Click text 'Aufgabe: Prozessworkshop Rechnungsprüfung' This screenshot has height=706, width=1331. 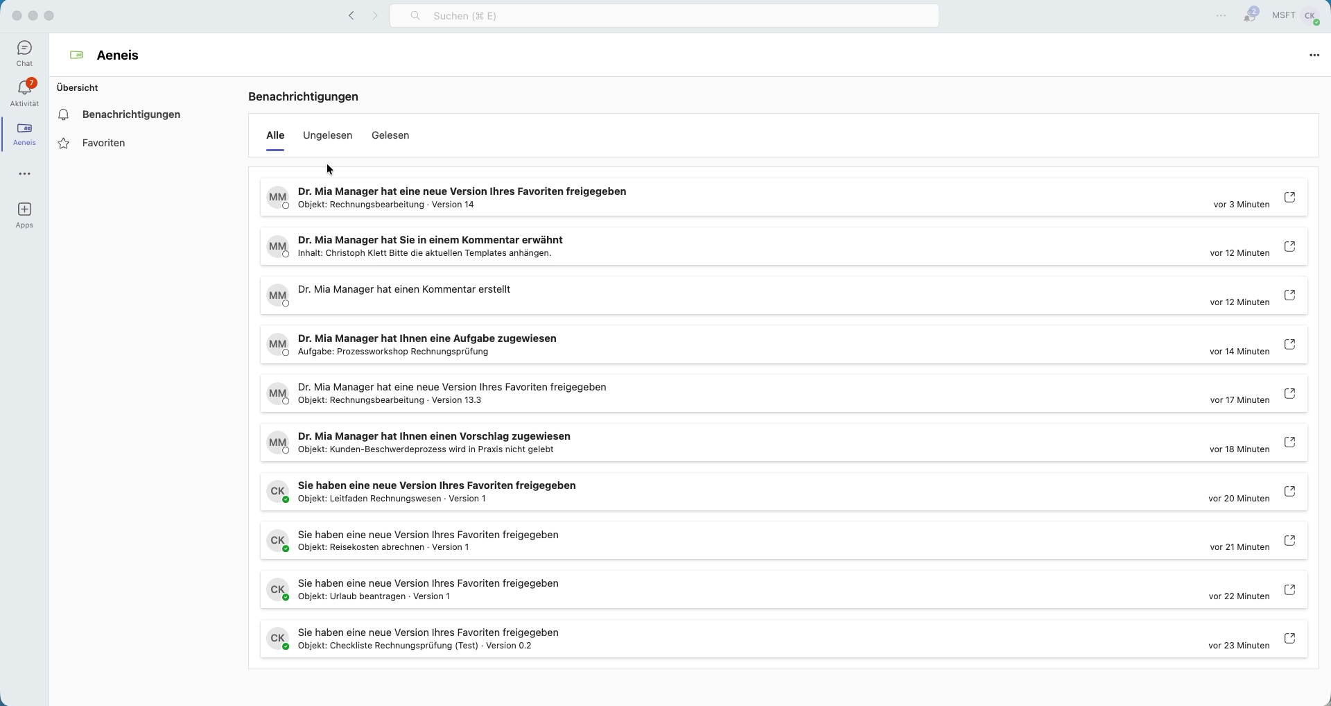(393, 352)
